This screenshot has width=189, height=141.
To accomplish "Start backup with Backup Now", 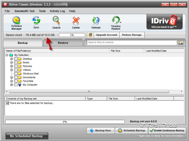I will pyautogui.click(x=100, y=130).
